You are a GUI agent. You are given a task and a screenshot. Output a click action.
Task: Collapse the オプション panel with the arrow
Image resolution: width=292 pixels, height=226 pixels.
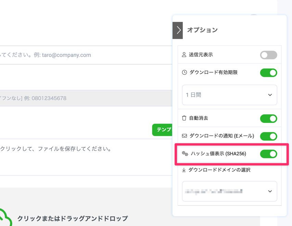(178, 30)
